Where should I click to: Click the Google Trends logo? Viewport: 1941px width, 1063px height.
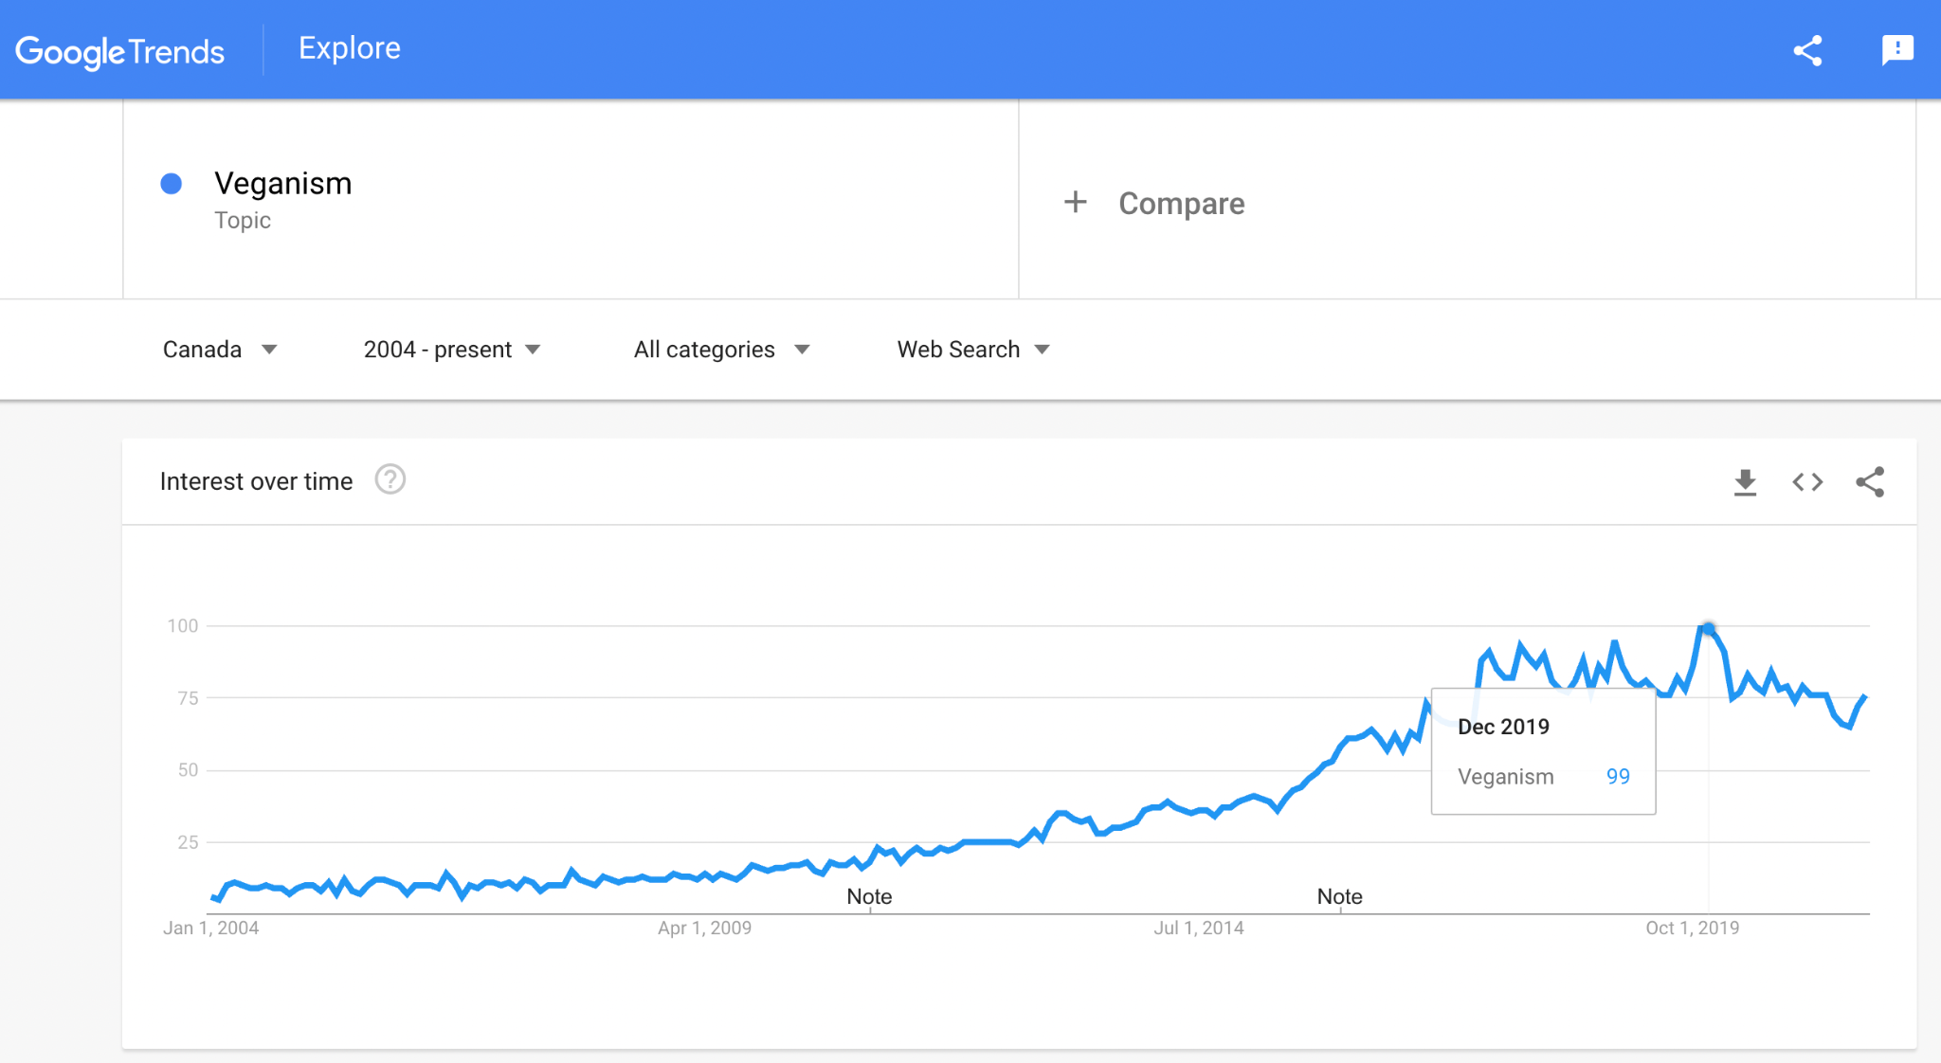120,51
